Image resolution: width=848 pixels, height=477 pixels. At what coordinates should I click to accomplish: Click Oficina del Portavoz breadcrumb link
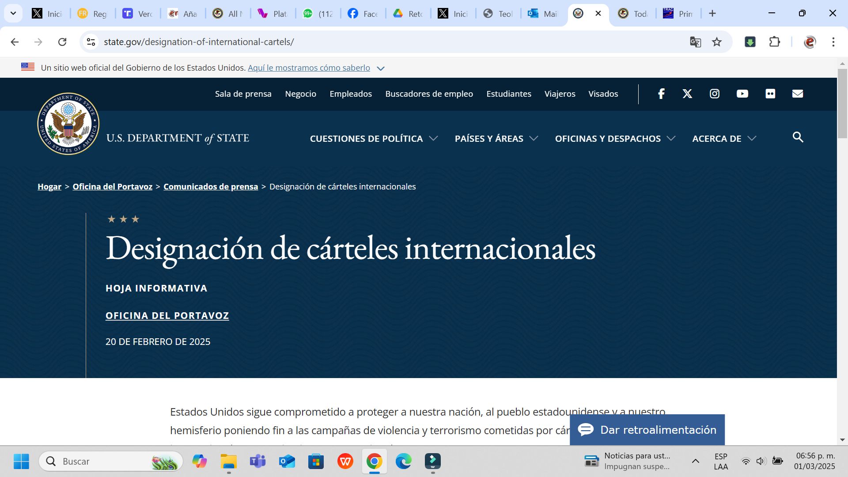(x=113, y=186)
